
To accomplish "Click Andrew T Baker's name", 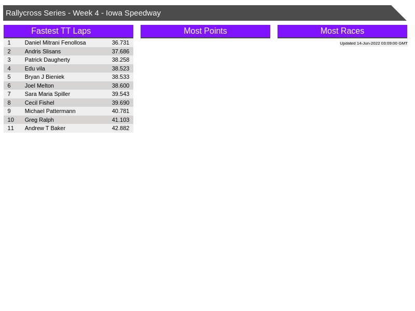I will (45, 128).
